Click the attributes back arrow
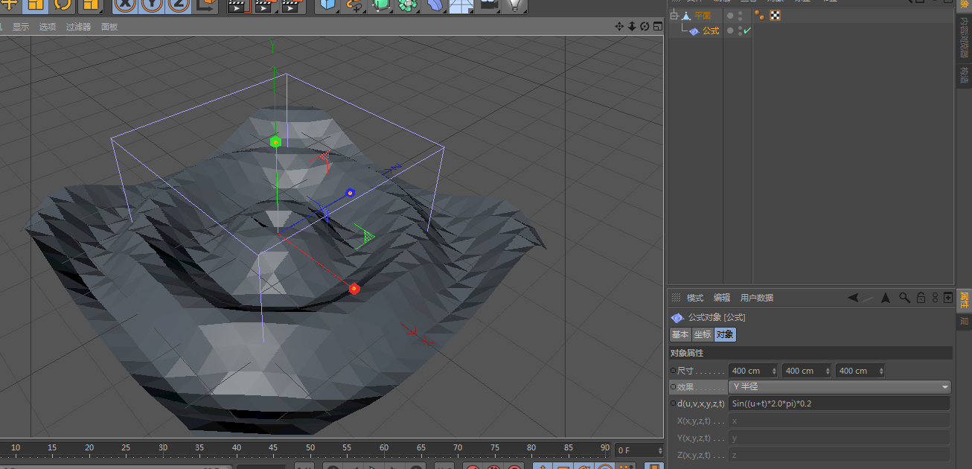Image resolution: width=972 pixels, height=469 pixels. coord(854,298)
